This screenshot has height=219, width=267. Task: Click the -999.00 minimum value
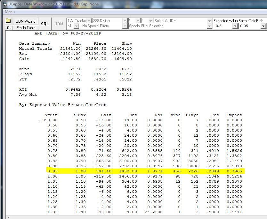49,120
